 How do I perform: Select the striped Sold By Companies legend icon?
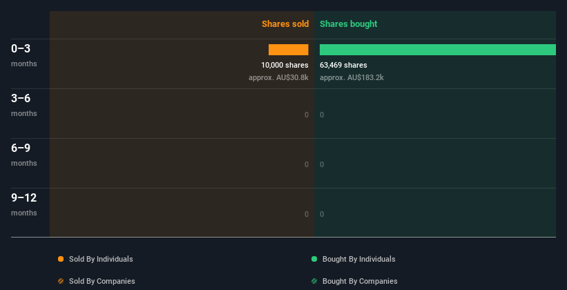61,281
